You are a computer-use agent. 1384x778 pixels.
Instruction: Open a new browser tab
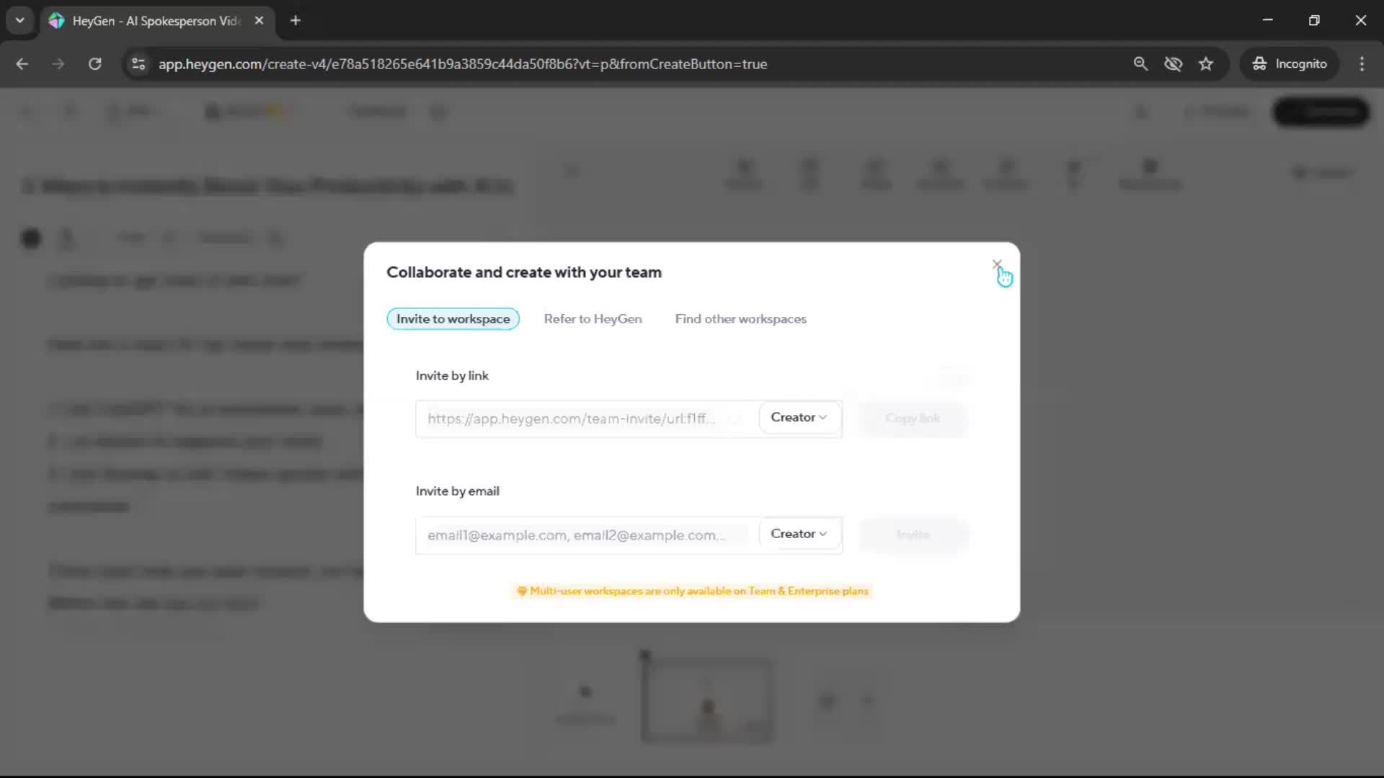point(296,21)
